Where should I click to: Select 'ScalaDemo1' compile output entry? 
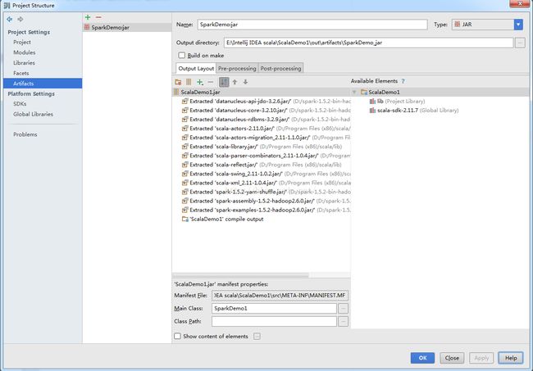point(223,219)
